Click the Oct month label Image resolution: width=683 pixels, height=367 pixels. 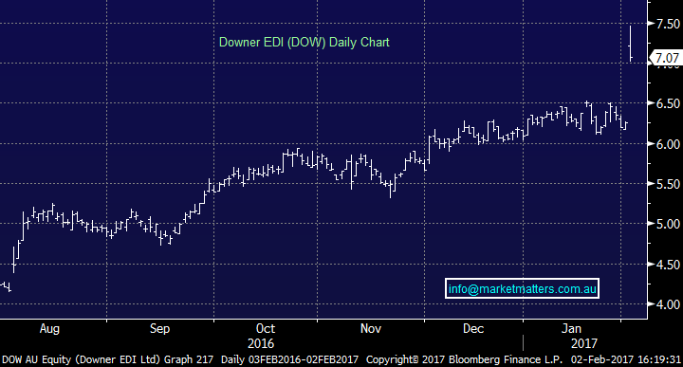tap(266, 328)
